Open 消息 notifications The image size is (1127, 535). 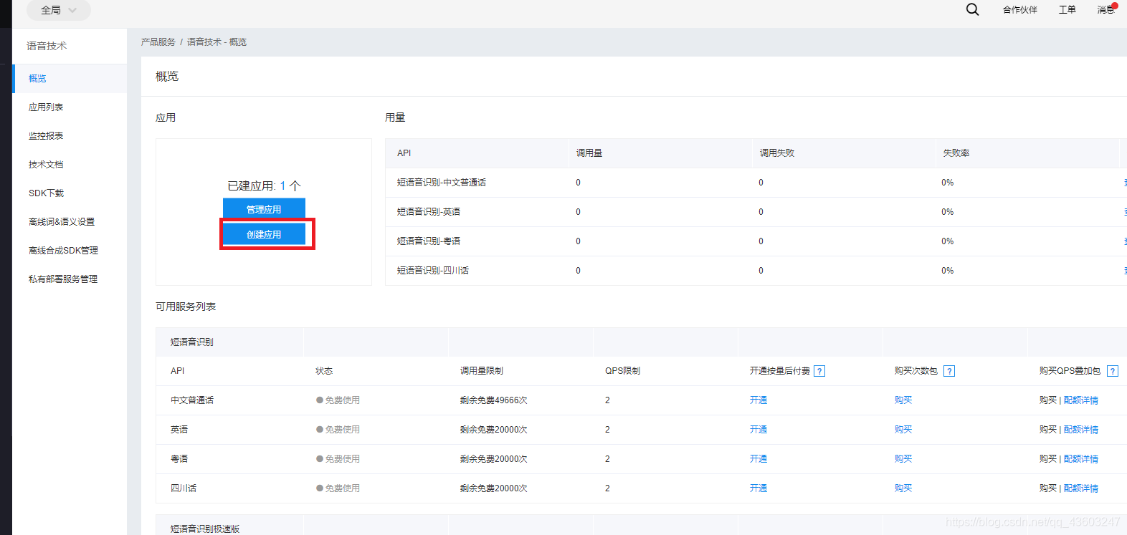1106,10
